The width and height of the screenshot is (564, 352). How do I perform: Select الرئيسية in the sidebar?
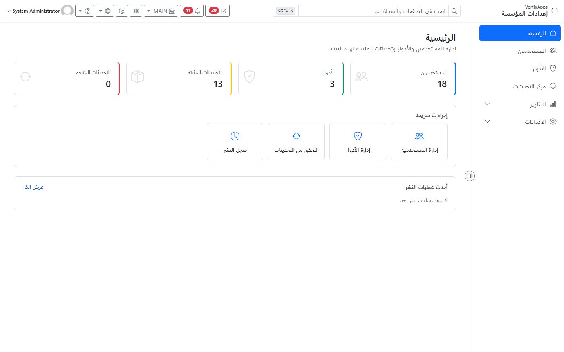click(x=520, y=33)
